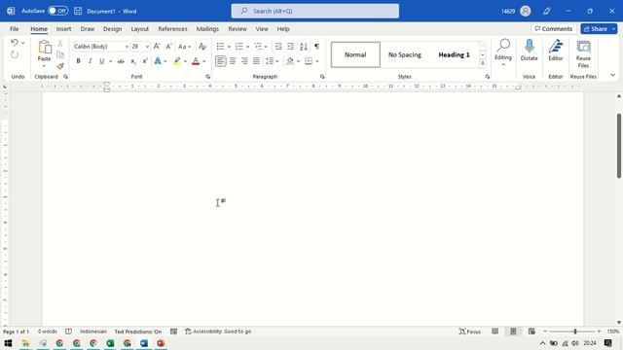Toggle Superscript formatting
The width and height of the screenshot is (623, 350).
pos(145,61)
